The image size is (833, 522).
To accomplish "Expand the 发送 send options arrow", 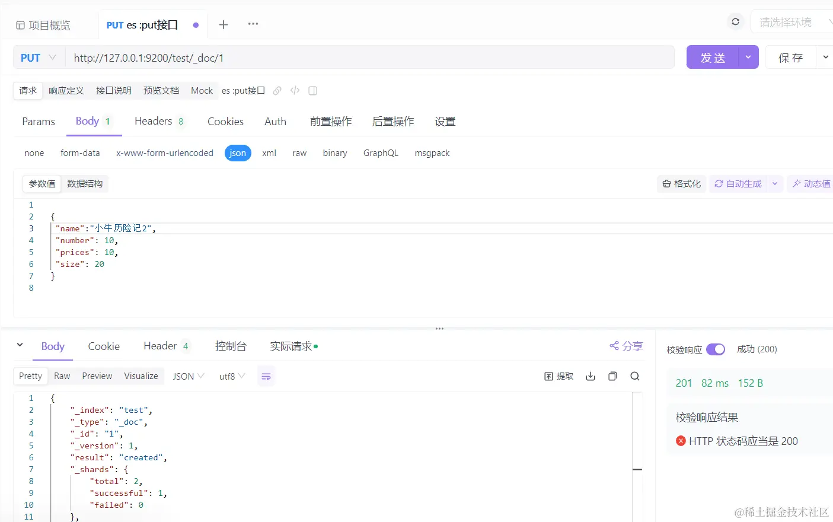I will pyautogui.click(x=748, y=57).
